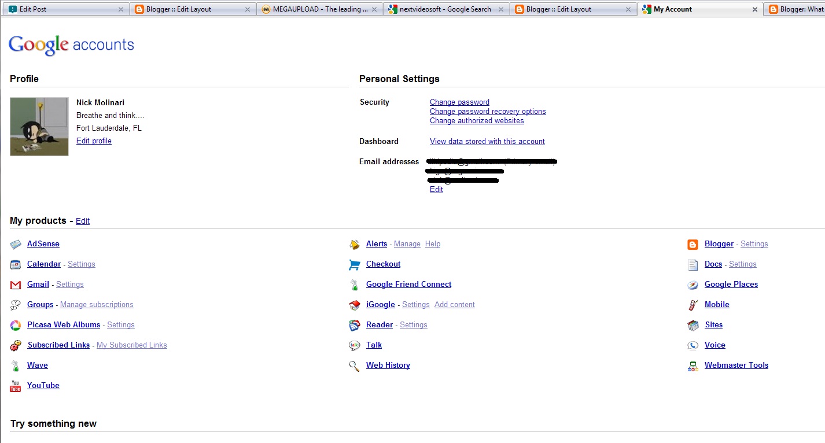Open Alerts Manage link
This screenshot has width=825, height=443.
click(x=407, y=244)
